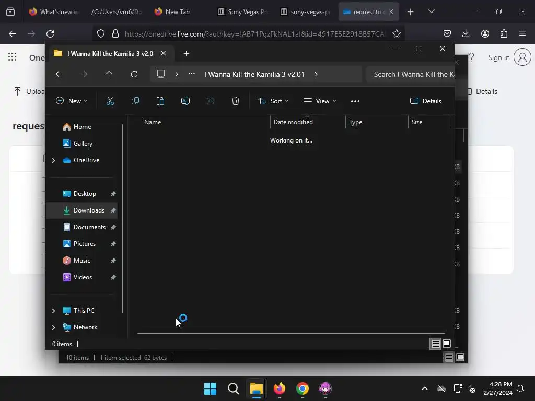Switch front Explorer to details list view
The height and width of the screenshot is (401, 535).
[x=435, y=344]
